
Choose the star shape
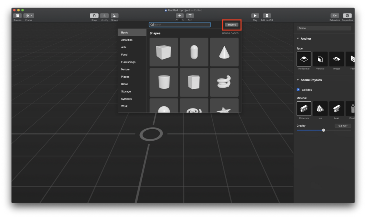point(224,106)
